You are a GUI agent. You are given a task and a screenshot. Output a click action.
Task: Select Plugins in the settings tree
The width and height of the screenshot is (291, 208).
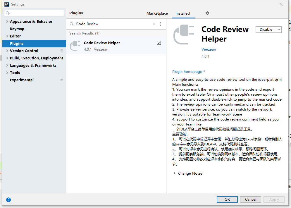[34, 44]
